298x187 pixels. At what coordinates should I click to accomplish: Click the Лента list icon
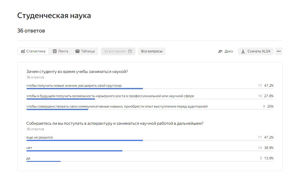click(x=55, y=51)
